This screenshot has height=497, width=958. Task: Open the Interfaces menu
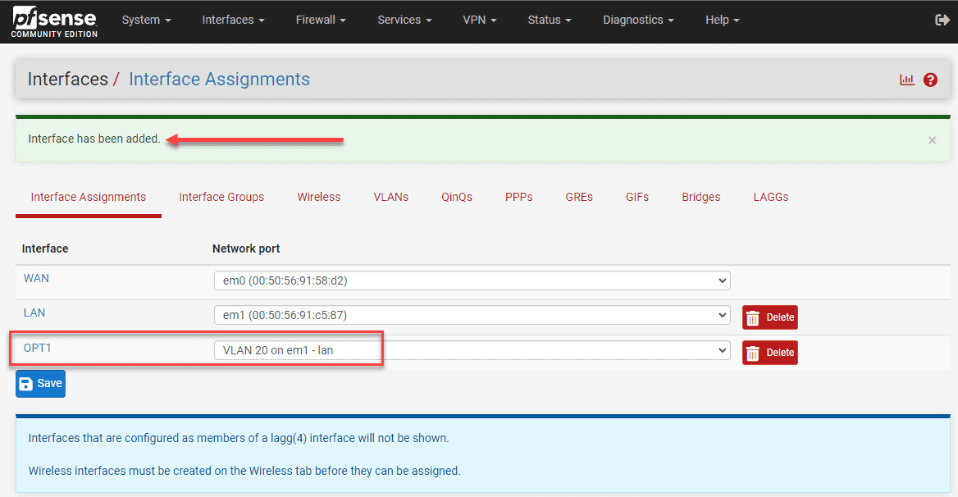coord(234,21)
